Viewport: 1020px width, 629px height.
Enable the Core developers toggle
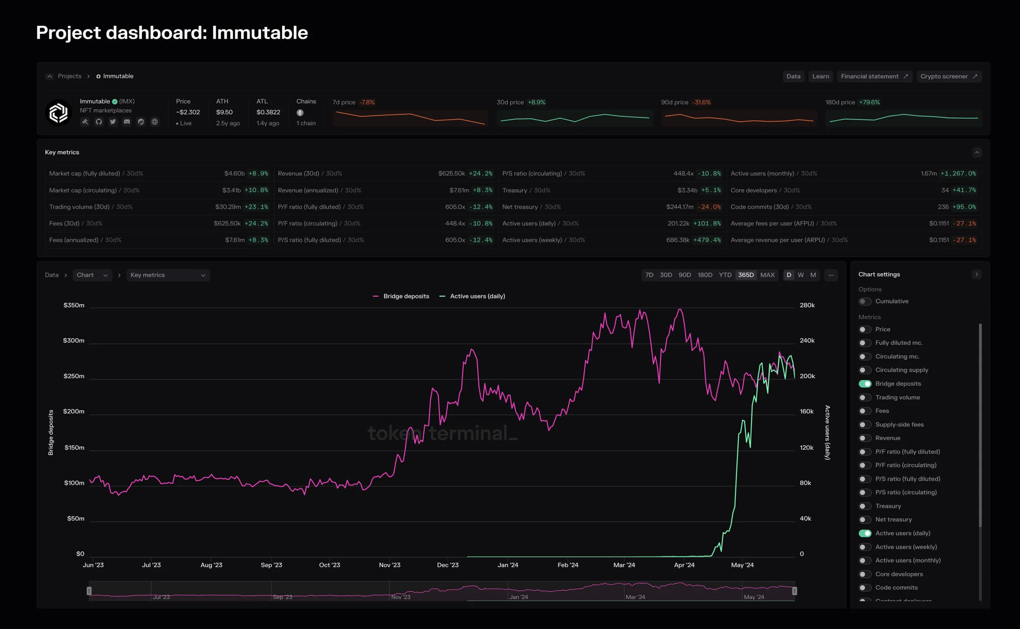(x=865, y=574)
